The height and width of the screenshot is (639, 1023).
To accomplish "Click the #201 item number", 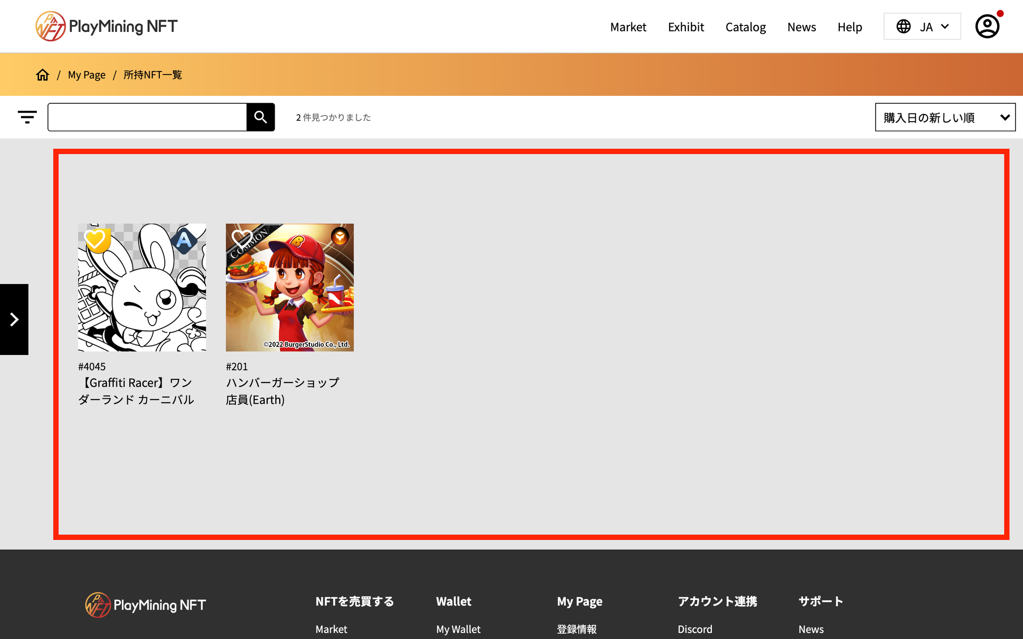I will (237, 366).
